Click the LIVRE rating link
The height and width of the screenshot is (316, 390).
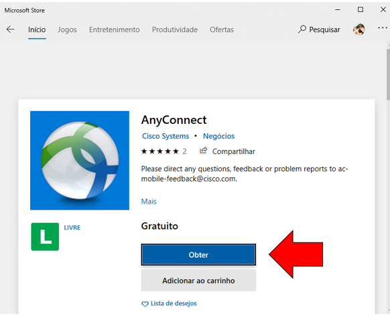click(72, 228)
